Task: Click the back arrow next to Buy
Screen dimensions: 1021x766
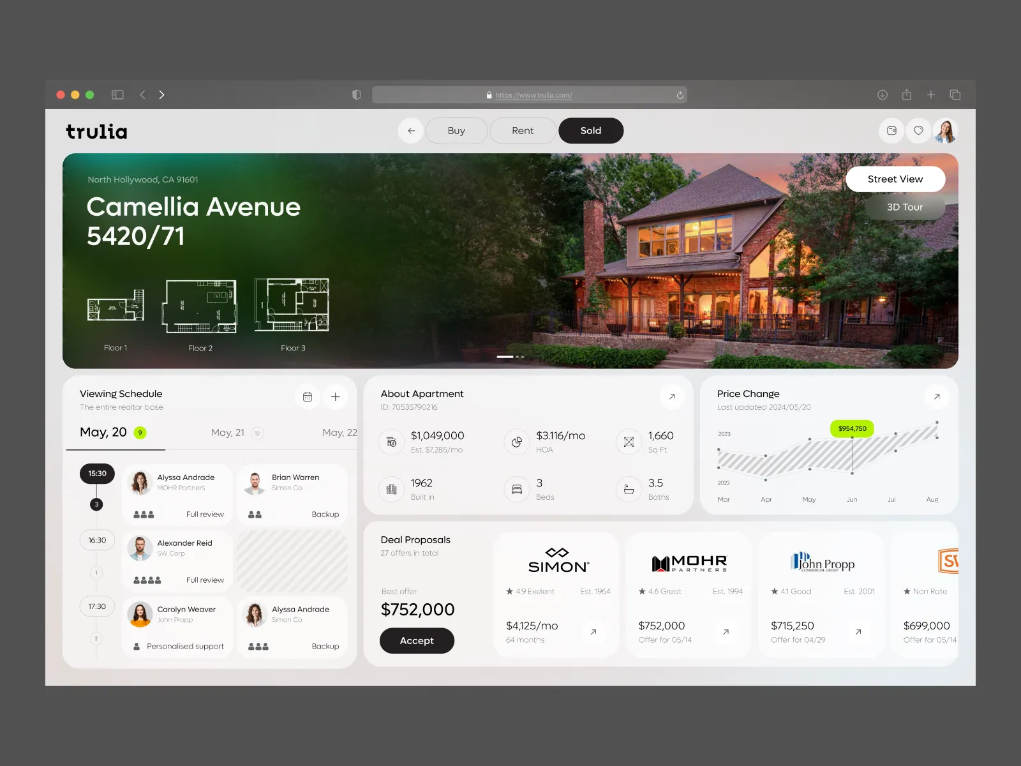Action: pos(410,131)
